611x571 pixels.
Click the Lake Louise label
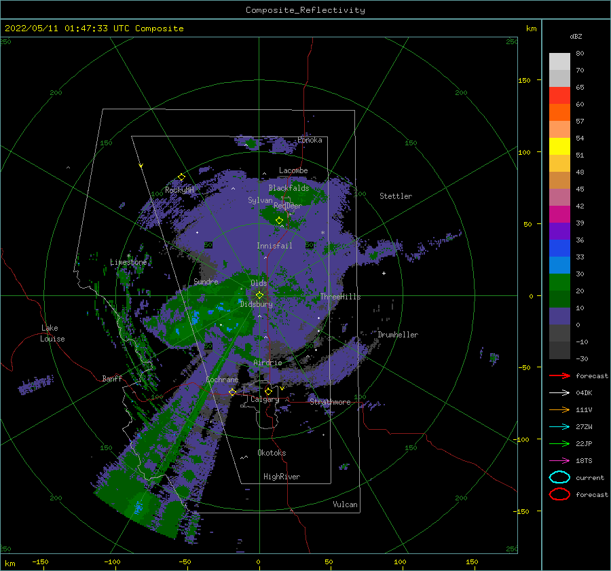tap(52, 333)
